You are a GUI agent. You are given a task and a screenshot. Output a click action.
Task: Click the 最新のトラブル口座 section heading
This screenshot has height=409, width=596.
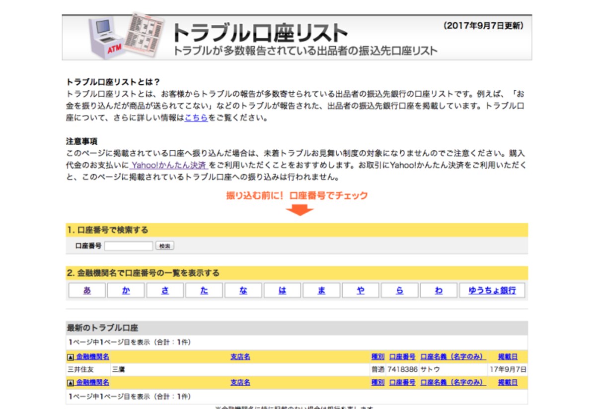[x=102, y=328]
